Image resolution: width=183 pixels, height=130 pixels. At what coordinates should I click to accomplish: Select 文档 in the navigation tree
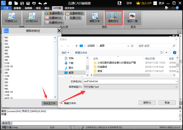[69, 58]
